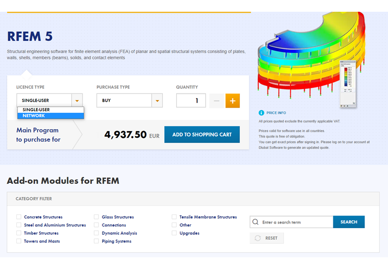The width and height of the screenshot is (388, 269).
Task: Toggle the Glass Structures checkbox
Action: point(96,217)
